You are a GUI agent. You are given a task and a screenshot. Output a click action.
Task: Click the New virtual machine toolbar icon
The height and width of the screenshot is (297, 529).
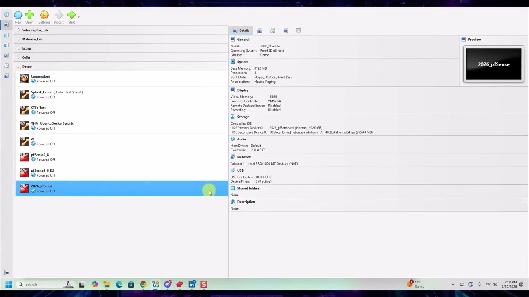(x=18, y=17)
